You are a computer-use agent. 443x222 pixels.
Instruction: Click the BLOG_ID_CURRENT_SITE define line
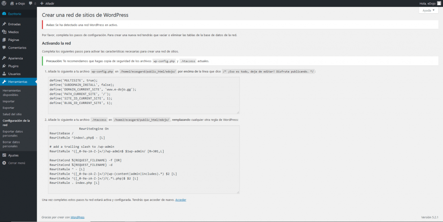(81, 103)
